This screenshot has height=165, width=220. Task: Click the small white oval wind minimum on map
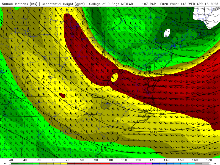click(167, 33)
